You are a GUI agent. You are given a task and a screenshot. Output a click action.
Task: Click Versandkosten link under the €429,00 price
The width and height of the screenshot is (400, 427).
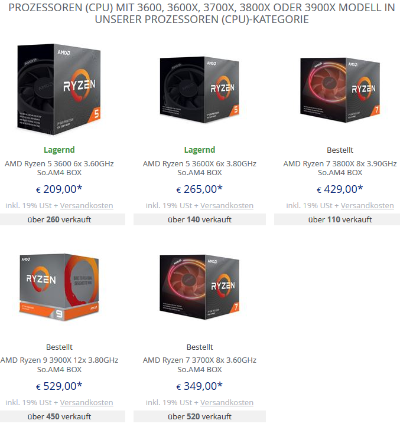coord(367,206)
